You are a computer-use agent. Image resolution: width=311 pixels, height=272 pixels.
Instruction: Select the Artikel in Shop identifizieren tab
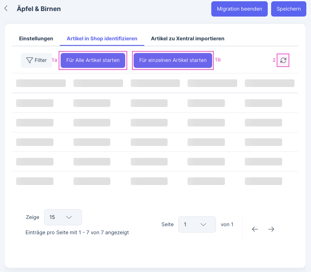(102, 39)
